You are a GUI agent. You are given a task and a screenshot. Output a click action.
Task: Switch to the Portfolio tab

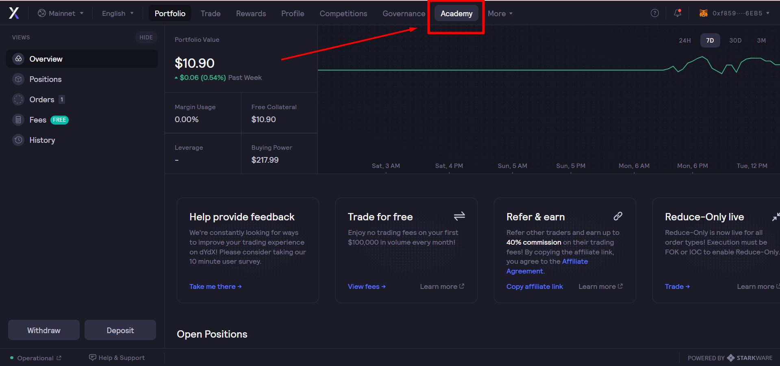pyautogui.click(x=170, y=13)
